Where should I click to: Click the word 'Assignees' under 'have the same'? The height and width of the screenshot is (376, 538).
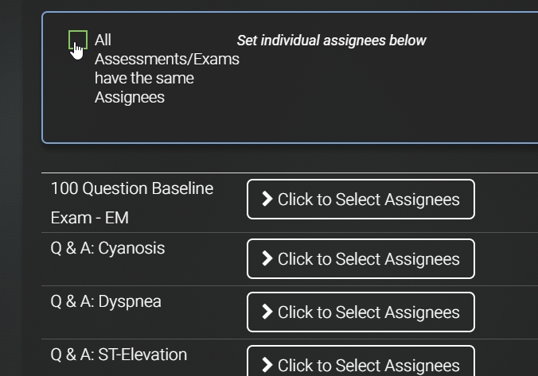(130, 97)
